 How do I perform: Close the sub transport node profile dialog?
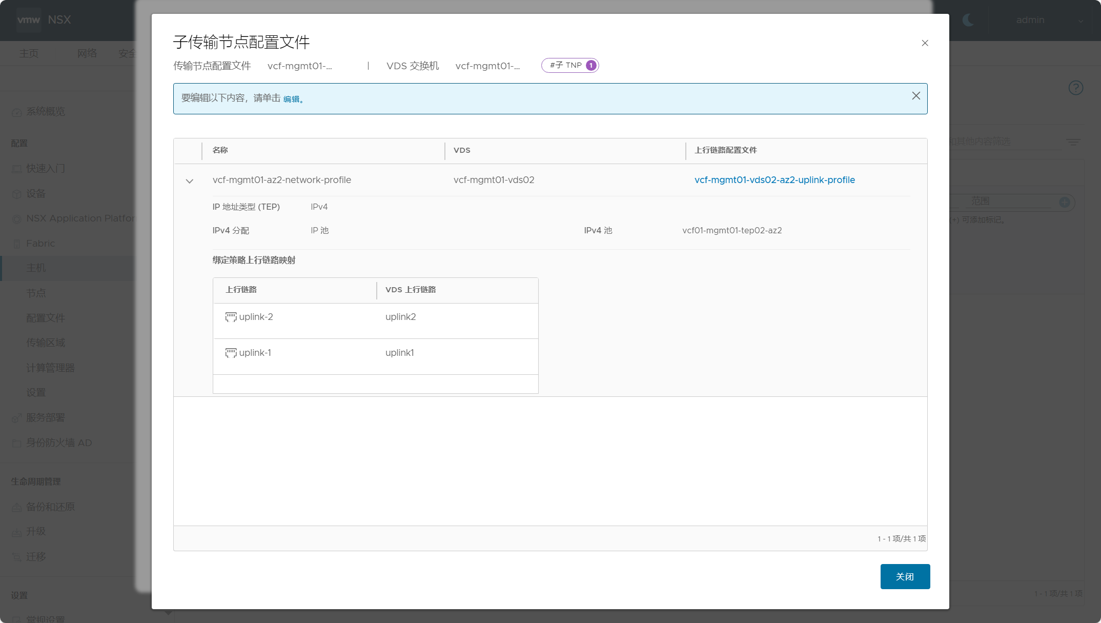tap(925, 43)
